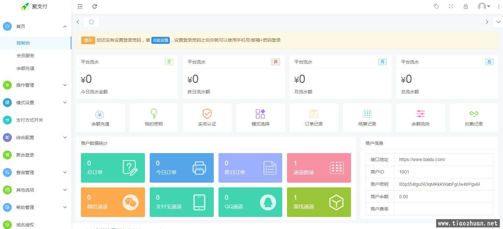Open the 实名认证 shield shortcut
The height and width of the screenshot is (229, 503).
(x=207, y=118)
